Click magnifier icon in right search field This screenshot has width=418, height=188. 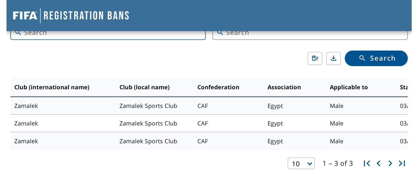coord(220,33)
